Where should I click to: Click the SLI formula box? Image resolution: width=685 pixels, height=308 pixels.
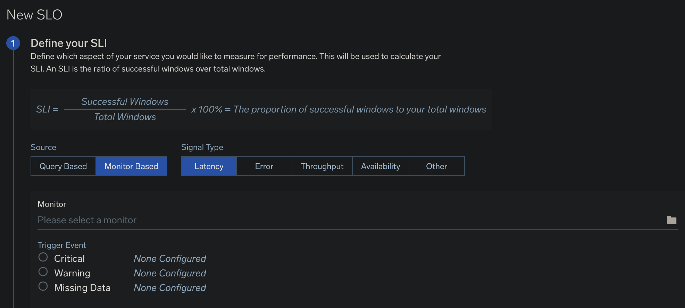pos(261,109)
